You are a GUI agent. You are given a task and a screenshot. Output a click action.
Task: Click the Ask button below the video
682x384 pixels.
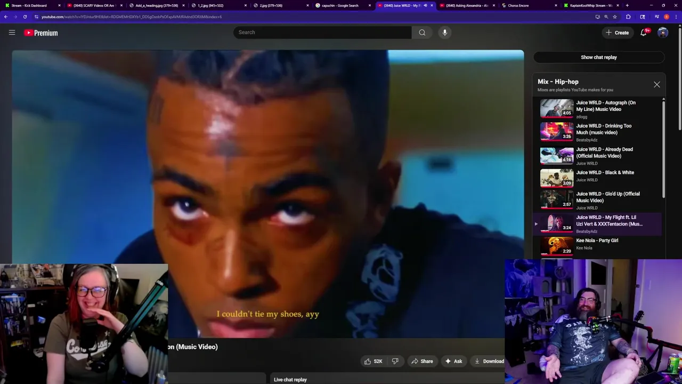[453, 361]
